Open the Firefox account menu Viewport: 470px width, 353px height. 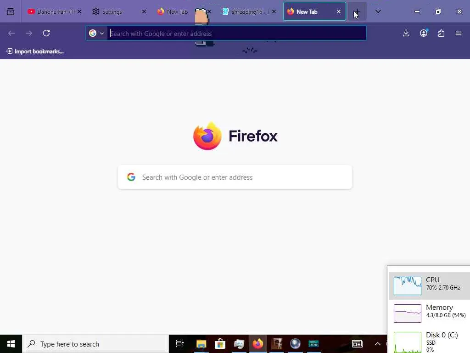click(424, 33)
